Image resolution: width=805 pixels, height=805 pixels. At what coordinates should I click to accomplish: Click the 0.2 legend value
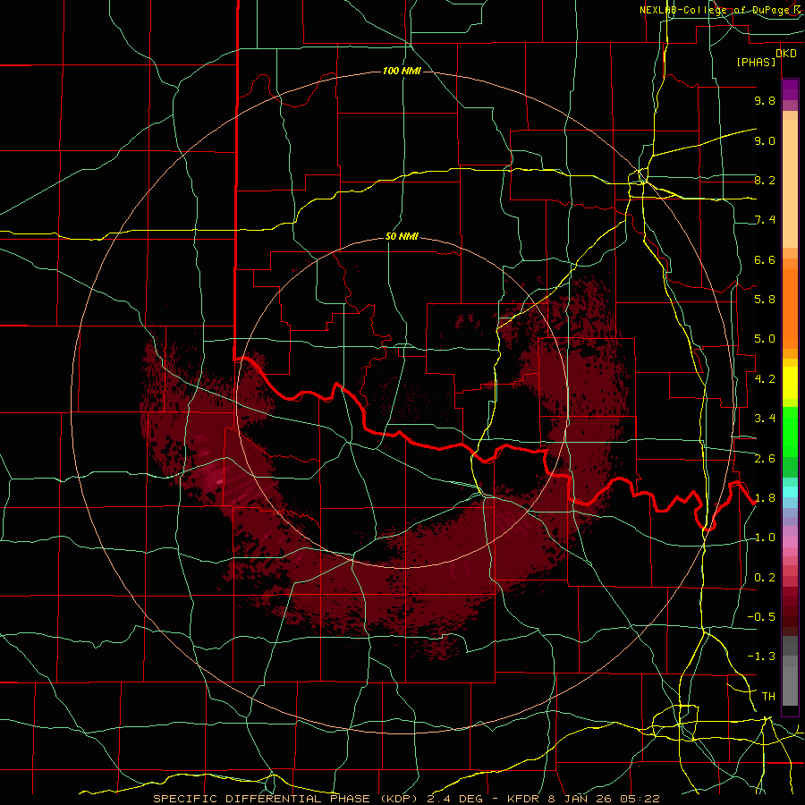(765, 578)
